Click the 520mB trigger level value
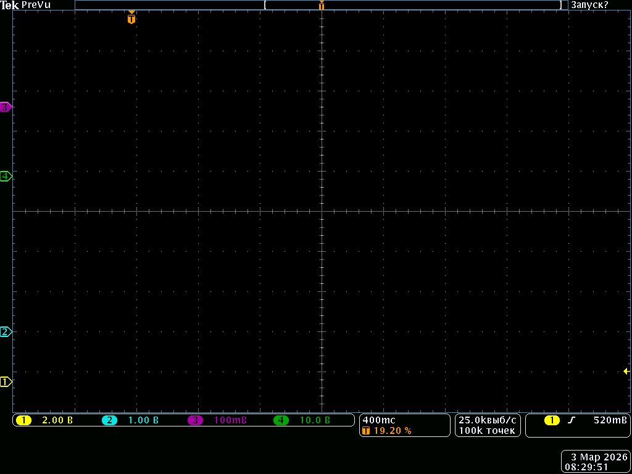The width and height of the screenshot is (632, 474). click(610, 420)
